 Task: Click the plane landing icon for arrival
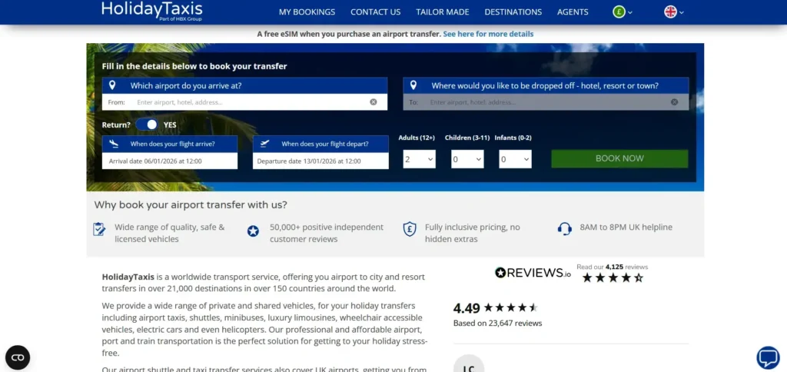pyautogui.click(x=114, y=144)
